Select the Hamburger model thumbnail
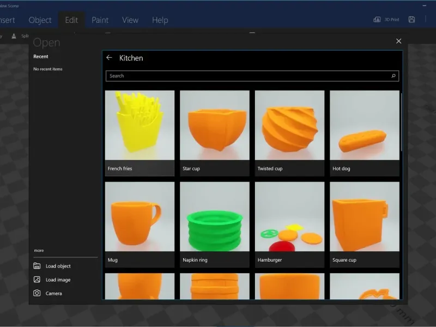This screenshot has height=327, width=436. click(x=289, y=216)
